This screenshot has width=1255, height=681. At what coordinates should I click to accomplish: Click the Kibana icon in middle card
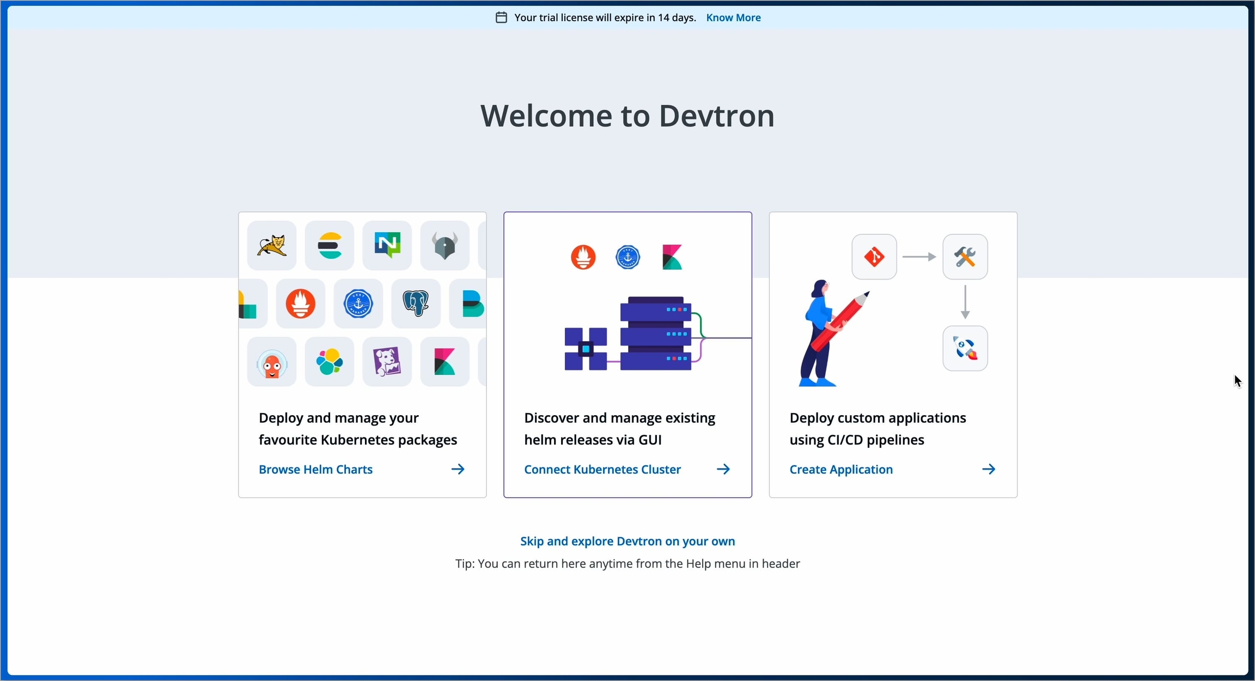(672, 257)
